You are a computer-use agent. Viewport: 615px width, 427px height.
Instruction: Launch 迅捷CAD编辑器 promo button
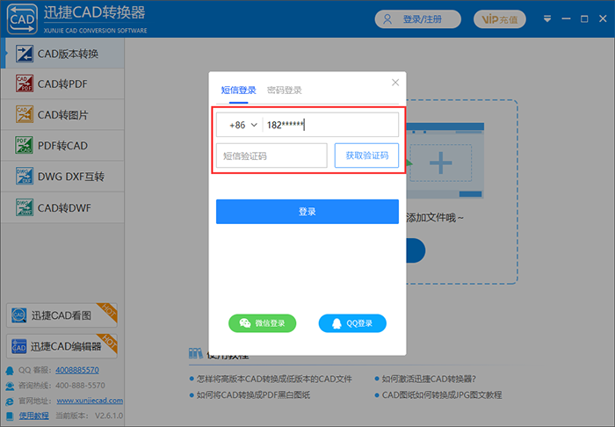point(61,346)
